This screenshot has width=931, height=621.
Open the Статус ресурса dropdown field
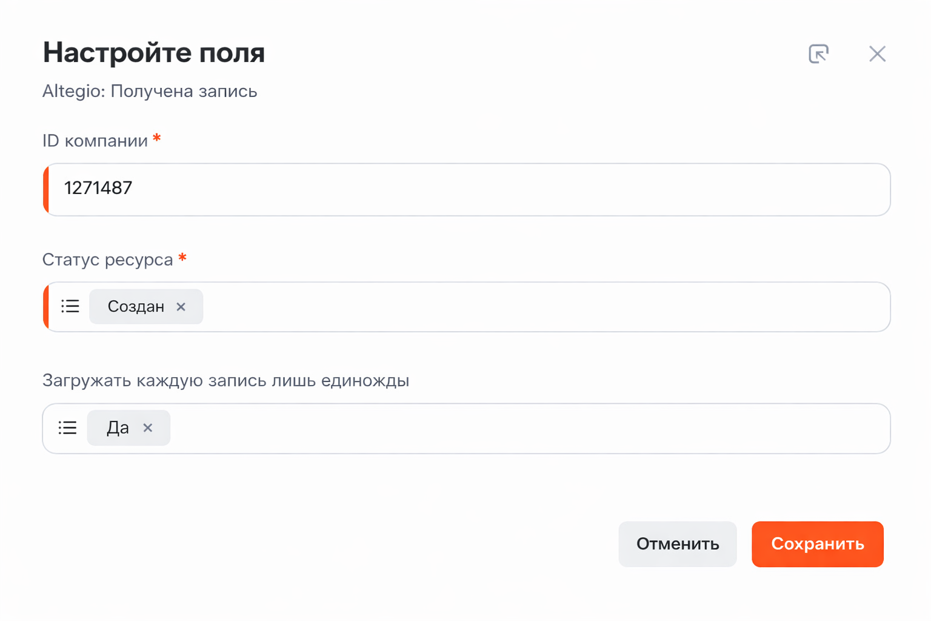(546, 307)
